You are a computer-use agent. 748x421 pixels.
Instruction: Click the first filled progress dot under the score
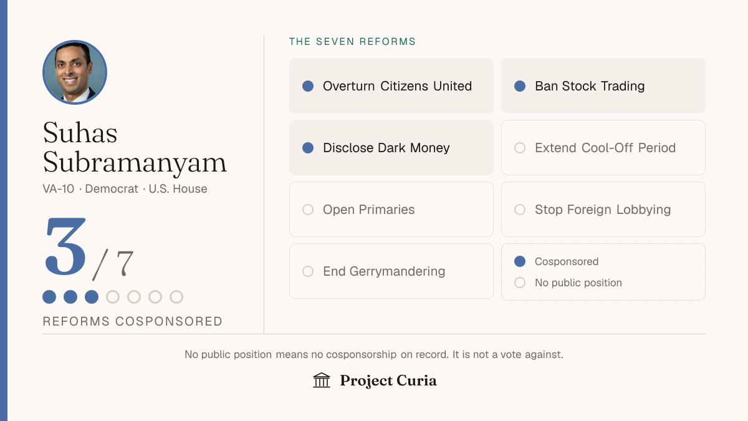(x=49, y=297)
